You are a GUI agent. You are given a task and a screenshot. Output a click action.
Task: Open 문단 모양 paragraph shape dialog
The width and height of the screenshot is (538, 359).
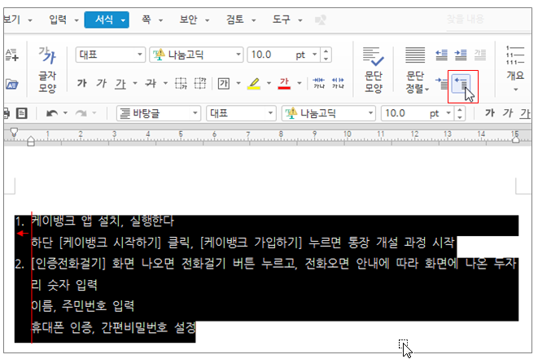click(x=374, y=70)
